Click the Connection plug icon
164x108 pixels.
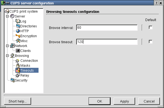pyautogui.click(x=18, y=61)
